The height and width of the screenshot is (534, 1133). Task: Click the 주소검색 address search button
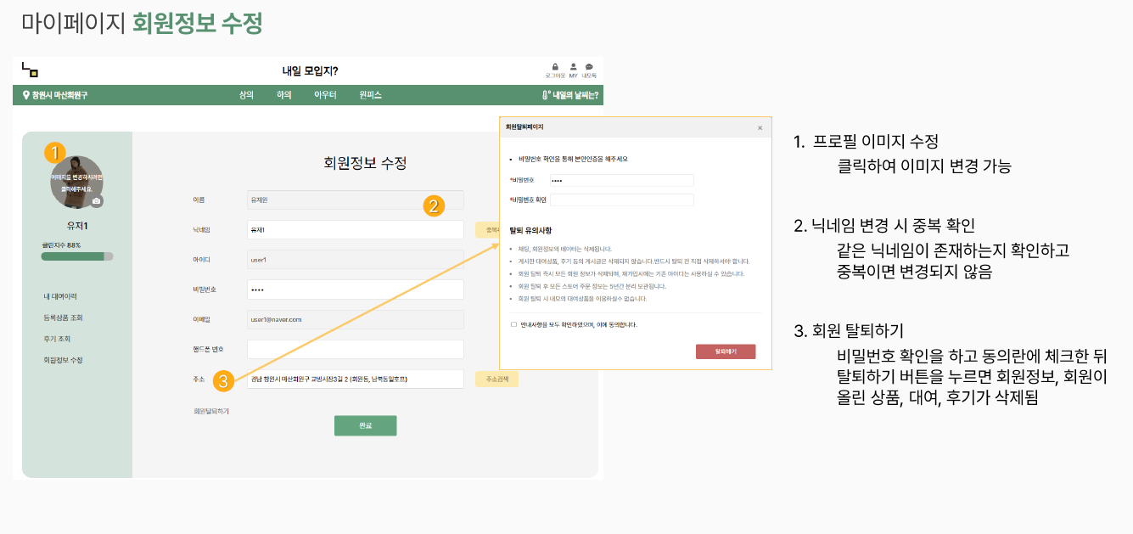click(496, 379)
